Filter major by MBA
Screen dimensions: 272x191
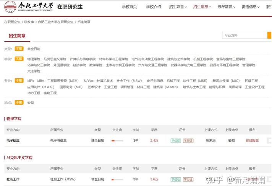(41, 81)
